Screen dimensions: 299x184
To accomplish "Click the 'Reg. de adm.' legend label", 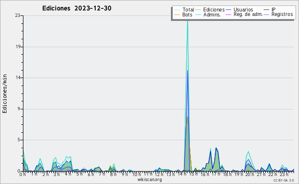I will 248,14.
